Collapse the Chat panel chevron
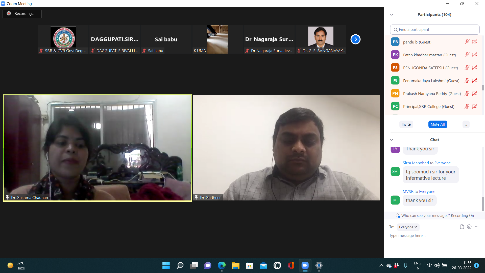 (392, 140)
